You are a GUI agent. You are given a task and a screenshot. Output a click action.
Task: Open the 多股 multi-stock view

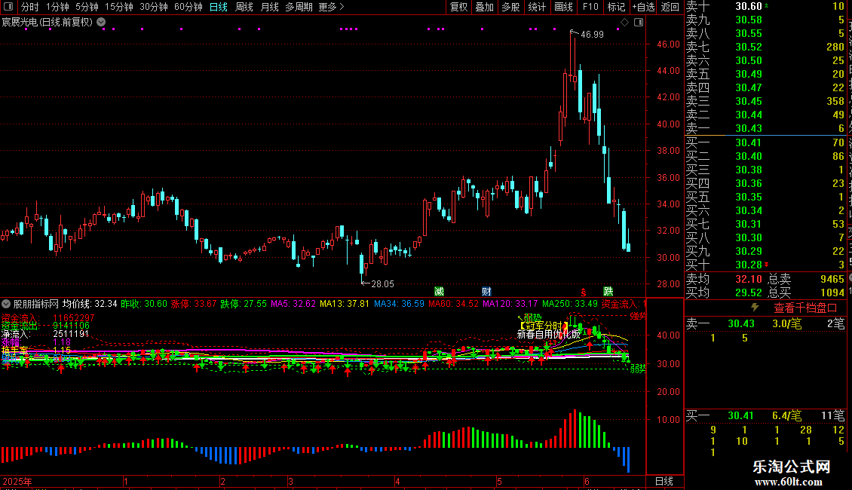(510, 7)
